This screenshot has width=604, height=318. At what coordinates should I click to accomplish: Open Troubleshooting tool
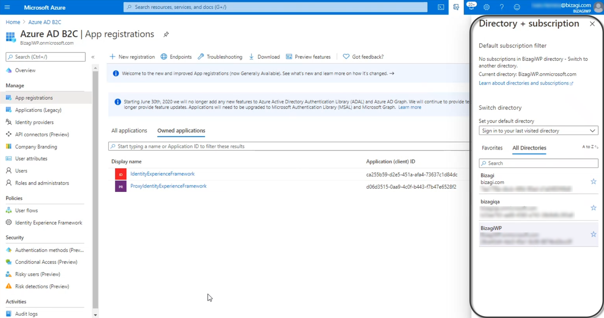[x=220, y=57]
